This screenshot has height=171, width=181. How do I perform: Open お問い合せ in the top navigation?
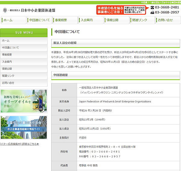pos(168,20)
